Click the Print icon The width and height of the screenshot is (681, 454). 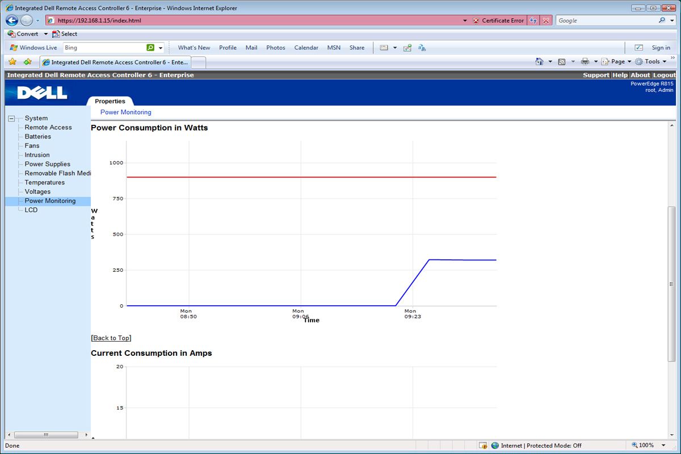pos(585,61)
